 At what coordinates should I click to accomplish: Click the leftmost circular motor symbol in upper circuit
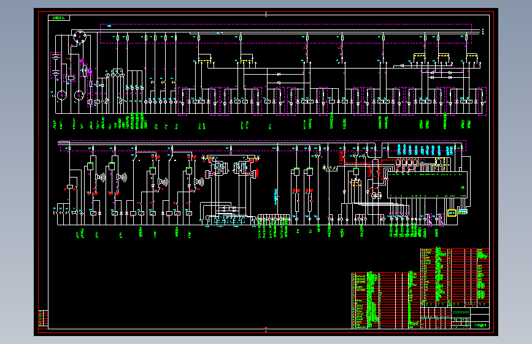click(62, 95)
